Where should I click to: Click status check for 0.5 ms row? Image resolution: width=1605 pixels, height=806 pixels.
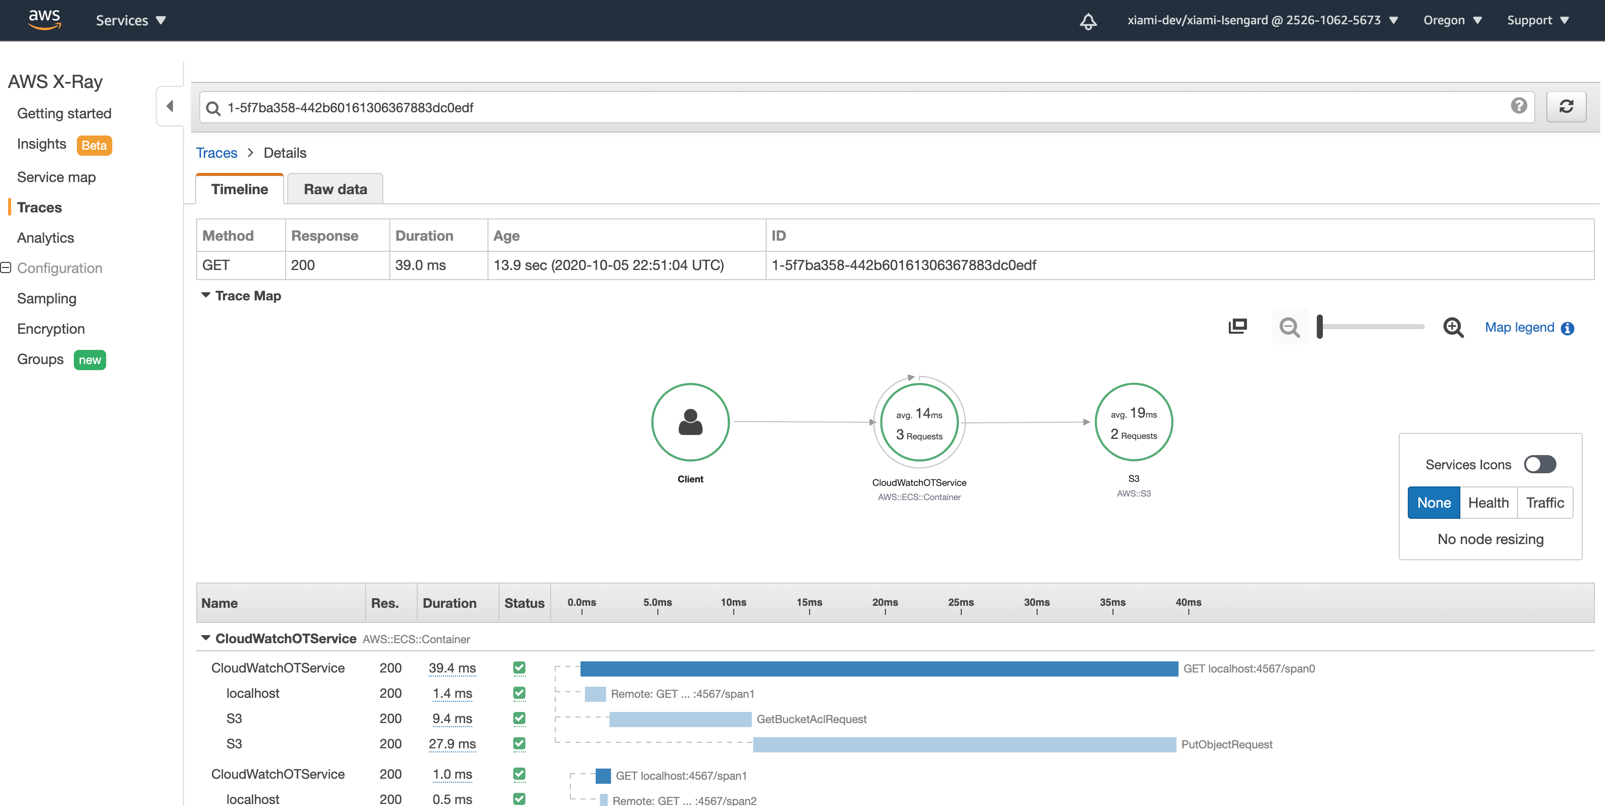[519, 798]
